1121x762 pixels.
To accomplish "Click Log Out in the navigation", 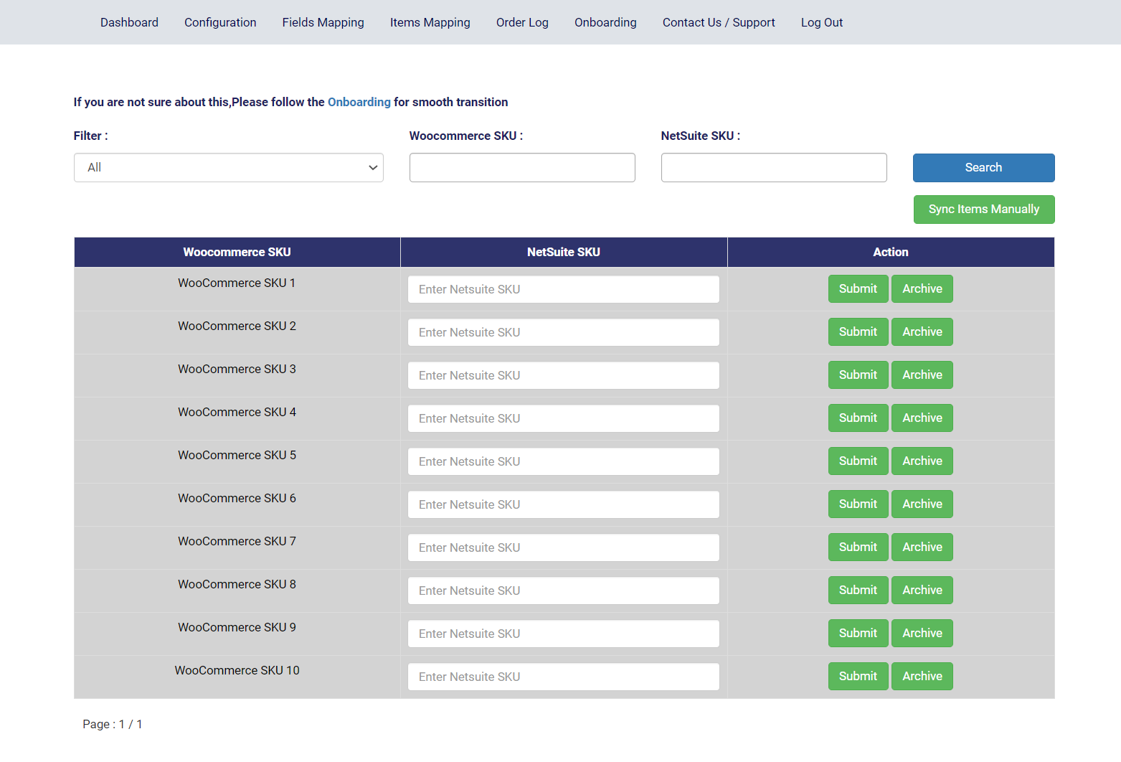I will [822, 22].
